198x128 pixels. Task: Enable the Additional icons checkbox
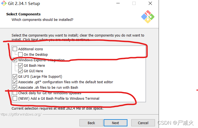pyautogui.click(x=15, y=49)
